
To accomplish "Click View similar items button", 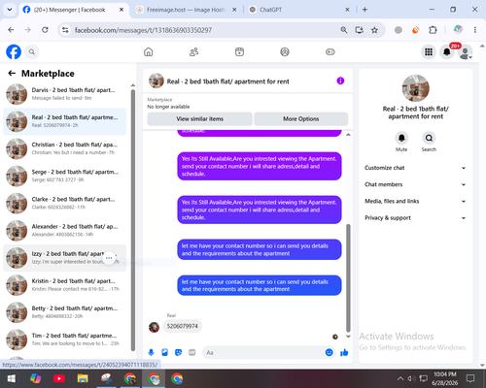I will click(x=200, y=119).
